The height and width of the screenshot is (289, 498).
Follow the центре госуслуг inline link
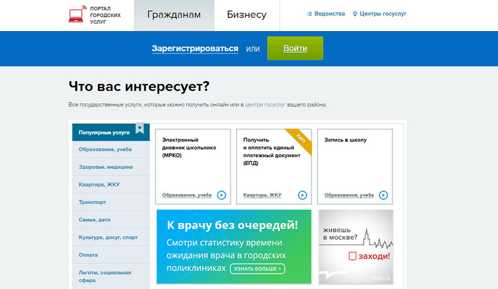265,105
